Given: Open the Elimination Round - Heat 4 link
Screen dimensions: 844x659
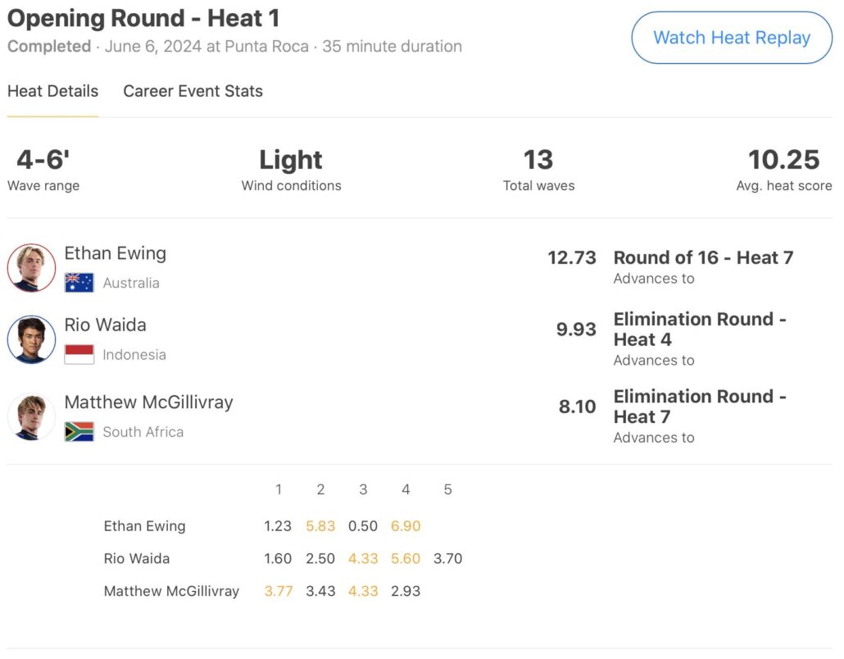Looking at the screenshot, I should click(x=699, y=329).
